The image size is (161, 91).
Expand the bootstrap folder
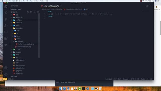tap(19, 17)
